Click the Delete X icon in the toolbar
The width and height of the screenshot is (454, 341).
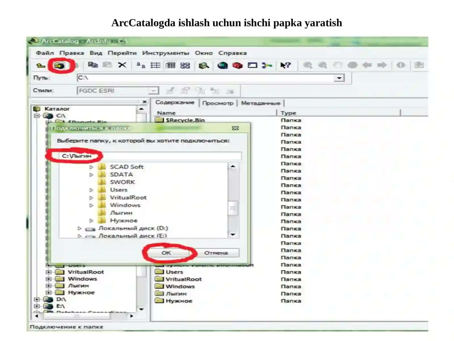pos(122,65)
